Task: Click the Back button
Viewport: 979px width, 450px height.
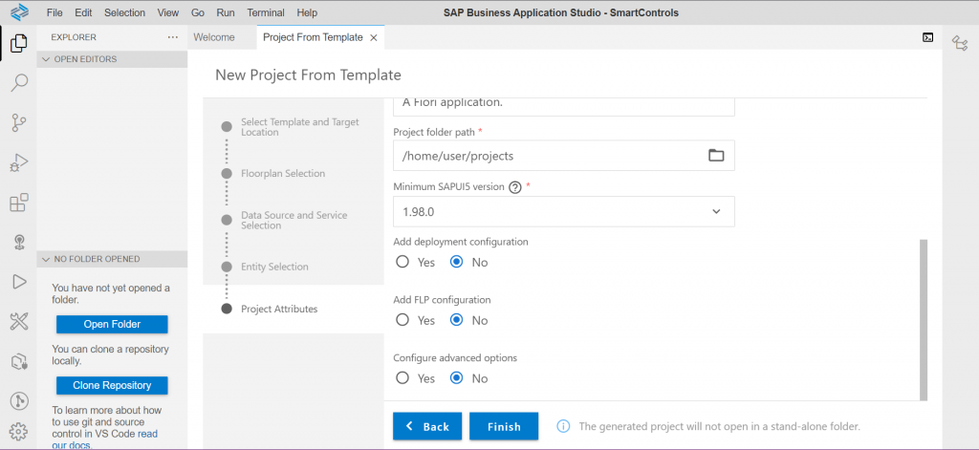Action: (427, 426)
